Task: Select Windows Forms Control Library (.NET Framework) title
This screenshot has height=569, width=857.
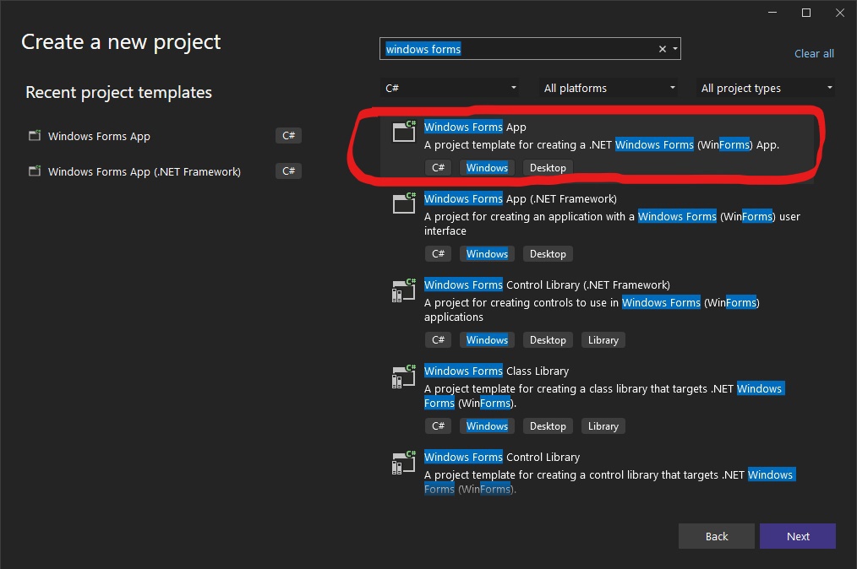Action: pos(547,284)
